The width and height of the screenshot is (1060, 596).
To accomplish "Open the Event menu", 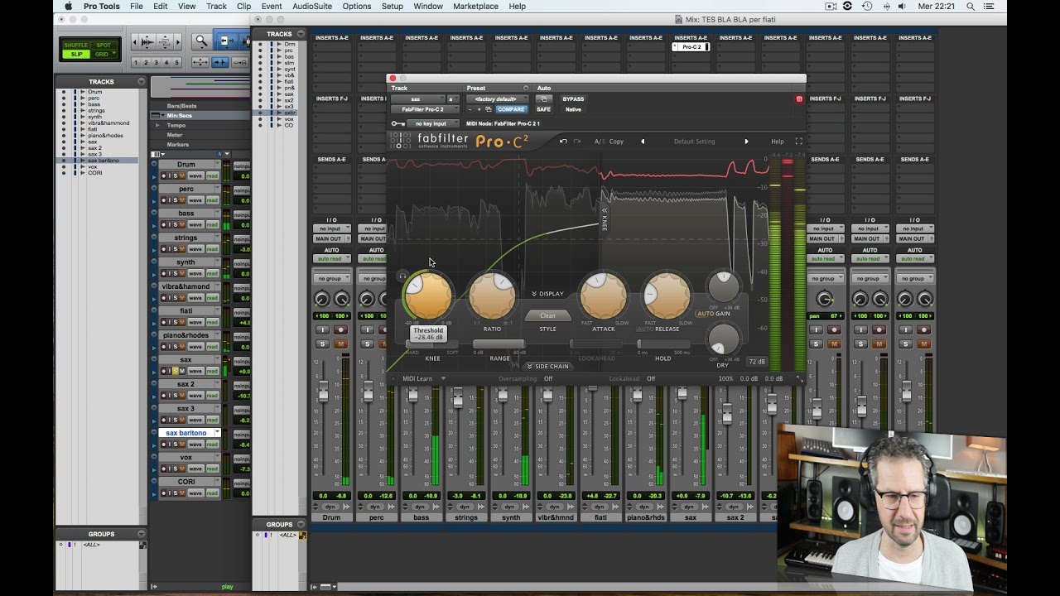I will click(272, 6).
